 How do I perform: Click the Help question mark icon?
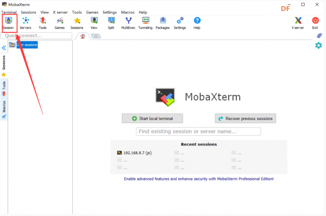[197, 23]
